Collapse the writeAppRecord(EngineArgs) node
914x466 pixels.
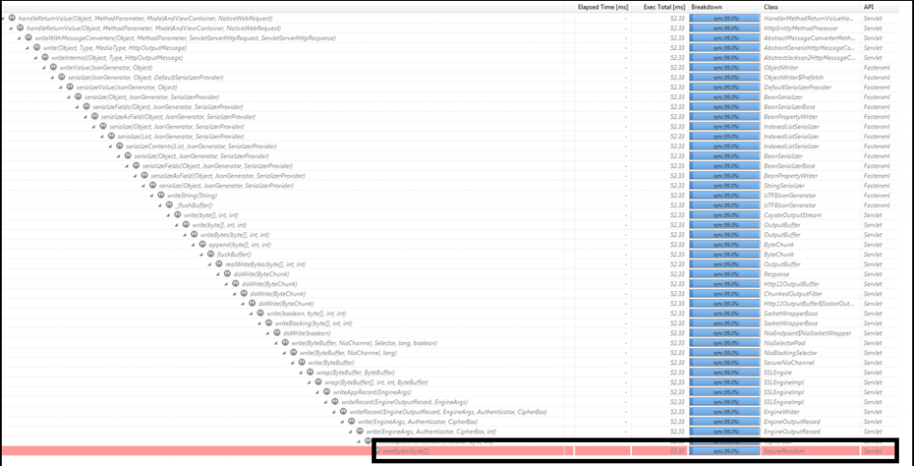[317, 392]
